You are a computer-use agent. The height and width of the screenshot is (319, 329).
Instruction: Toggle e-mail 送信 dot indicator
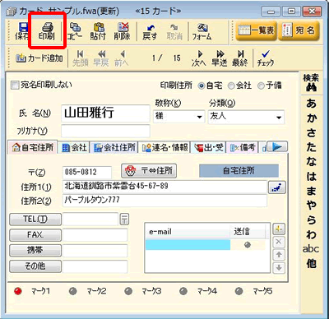click(x=248, y=245)
